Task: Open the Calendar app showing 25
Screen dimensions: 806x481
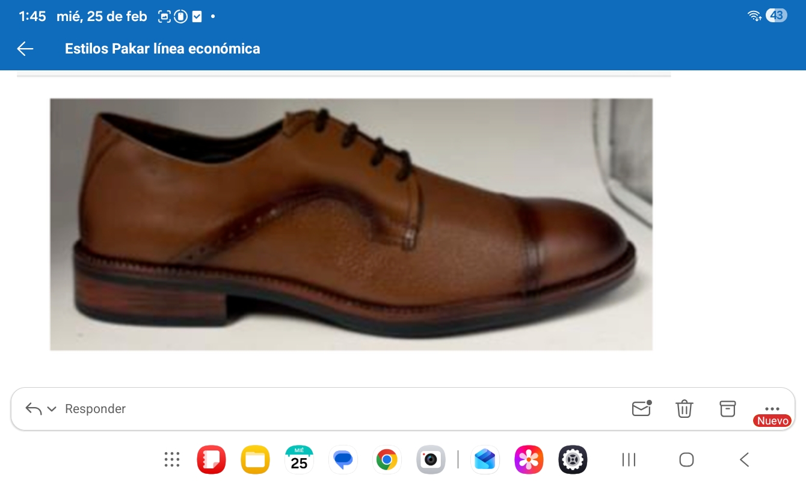Action: 299,460
